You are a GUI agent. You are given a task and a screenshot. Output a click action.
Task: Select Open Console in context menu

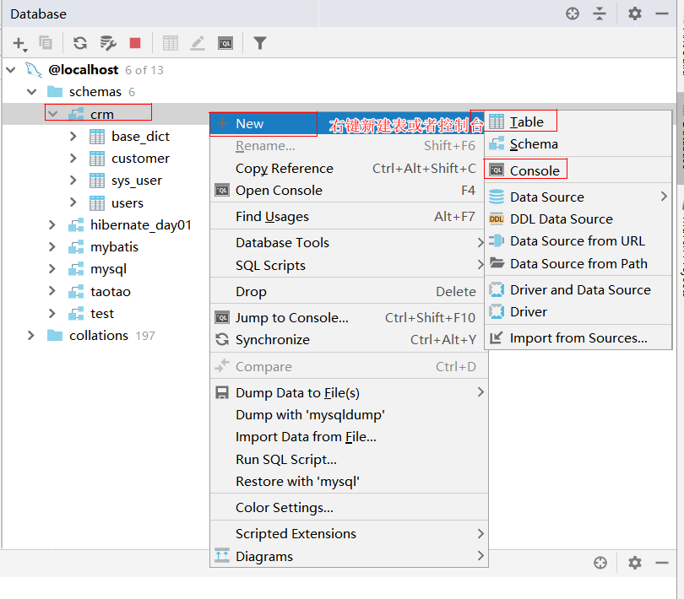click(349, 191)
